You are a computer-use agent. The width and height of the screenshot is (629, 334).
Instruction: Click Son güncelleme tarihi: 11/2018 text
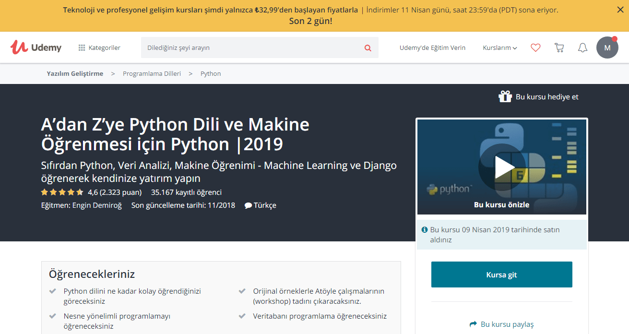coord(183,205)
